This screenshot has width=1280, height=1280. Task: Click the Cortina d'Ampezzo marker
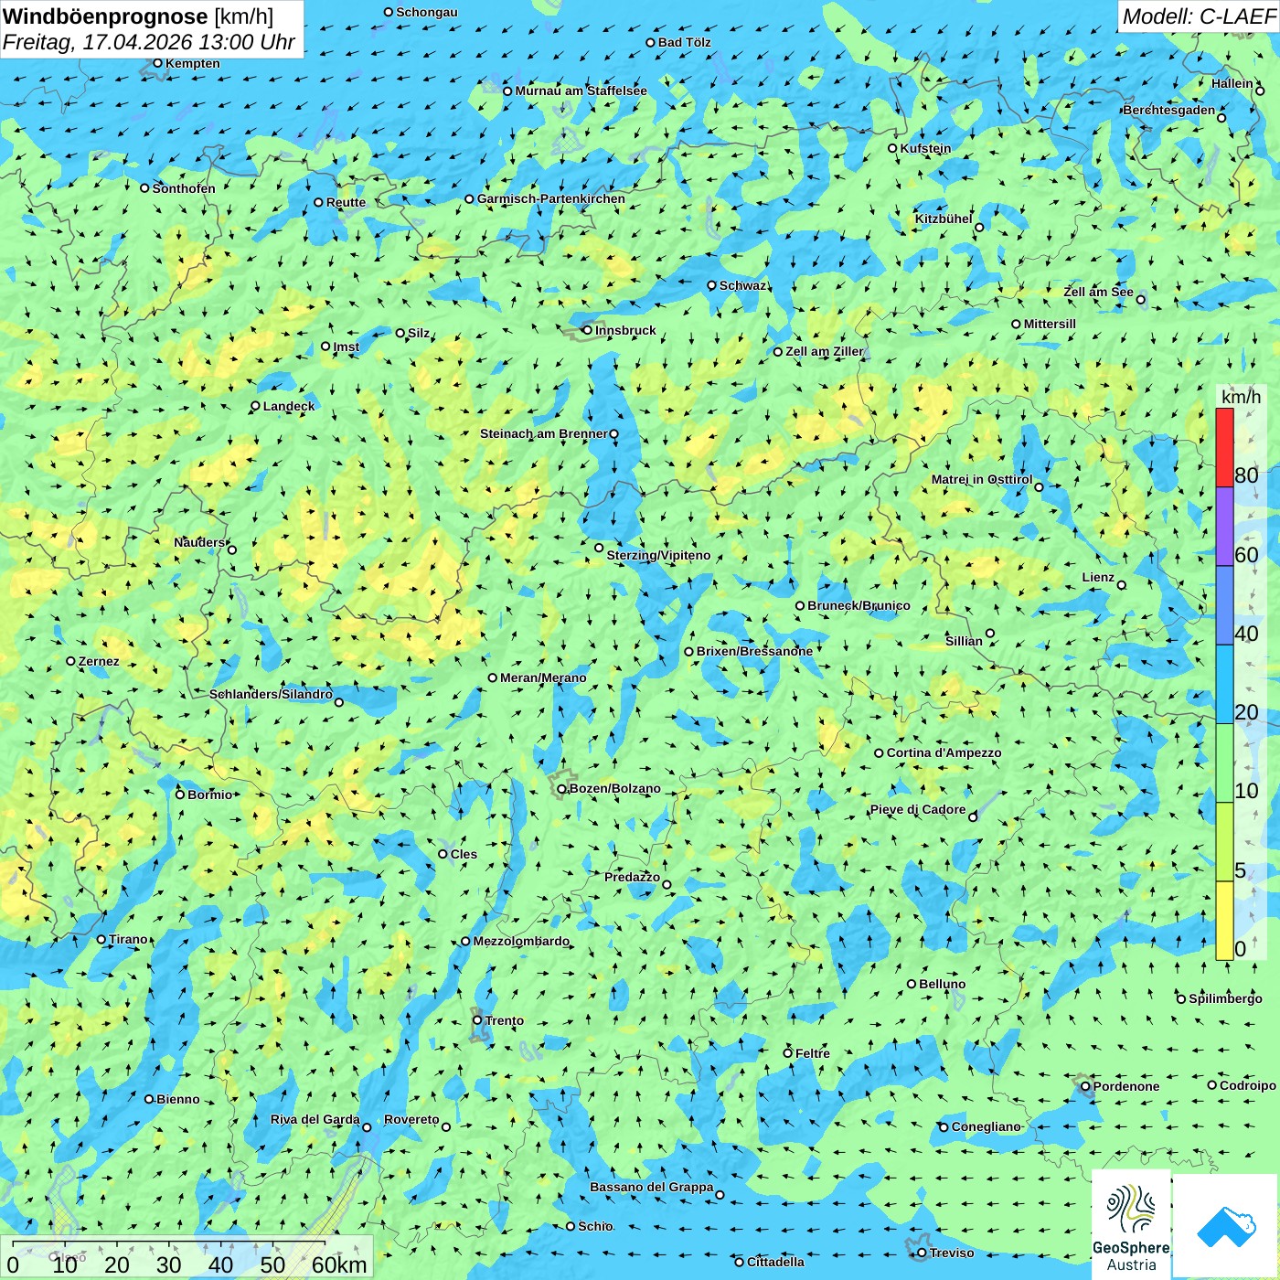(880, 753)
